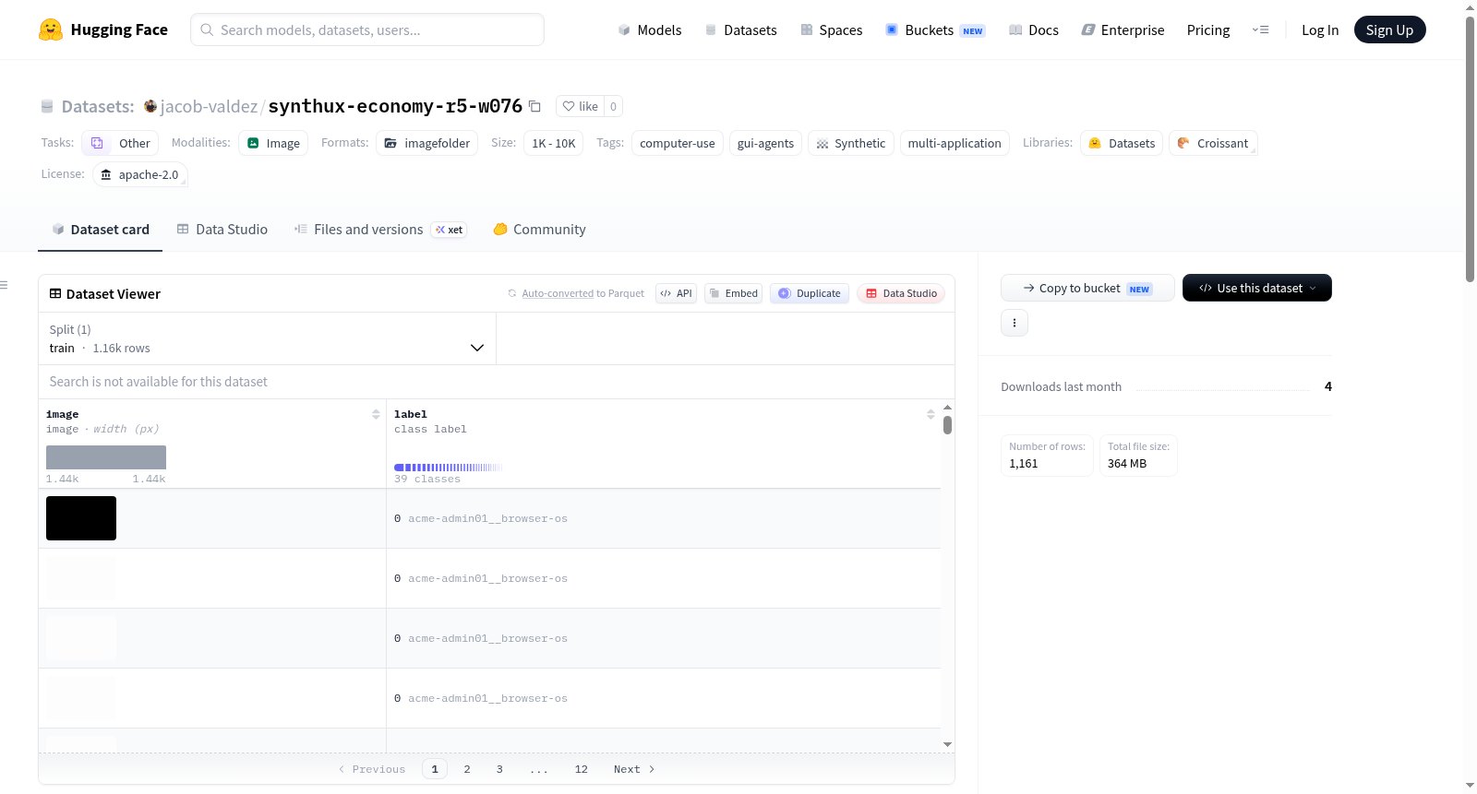Viewport: 1477px width, 794px height.
Task: Select the Image modality tag
Action: [274, 143]
